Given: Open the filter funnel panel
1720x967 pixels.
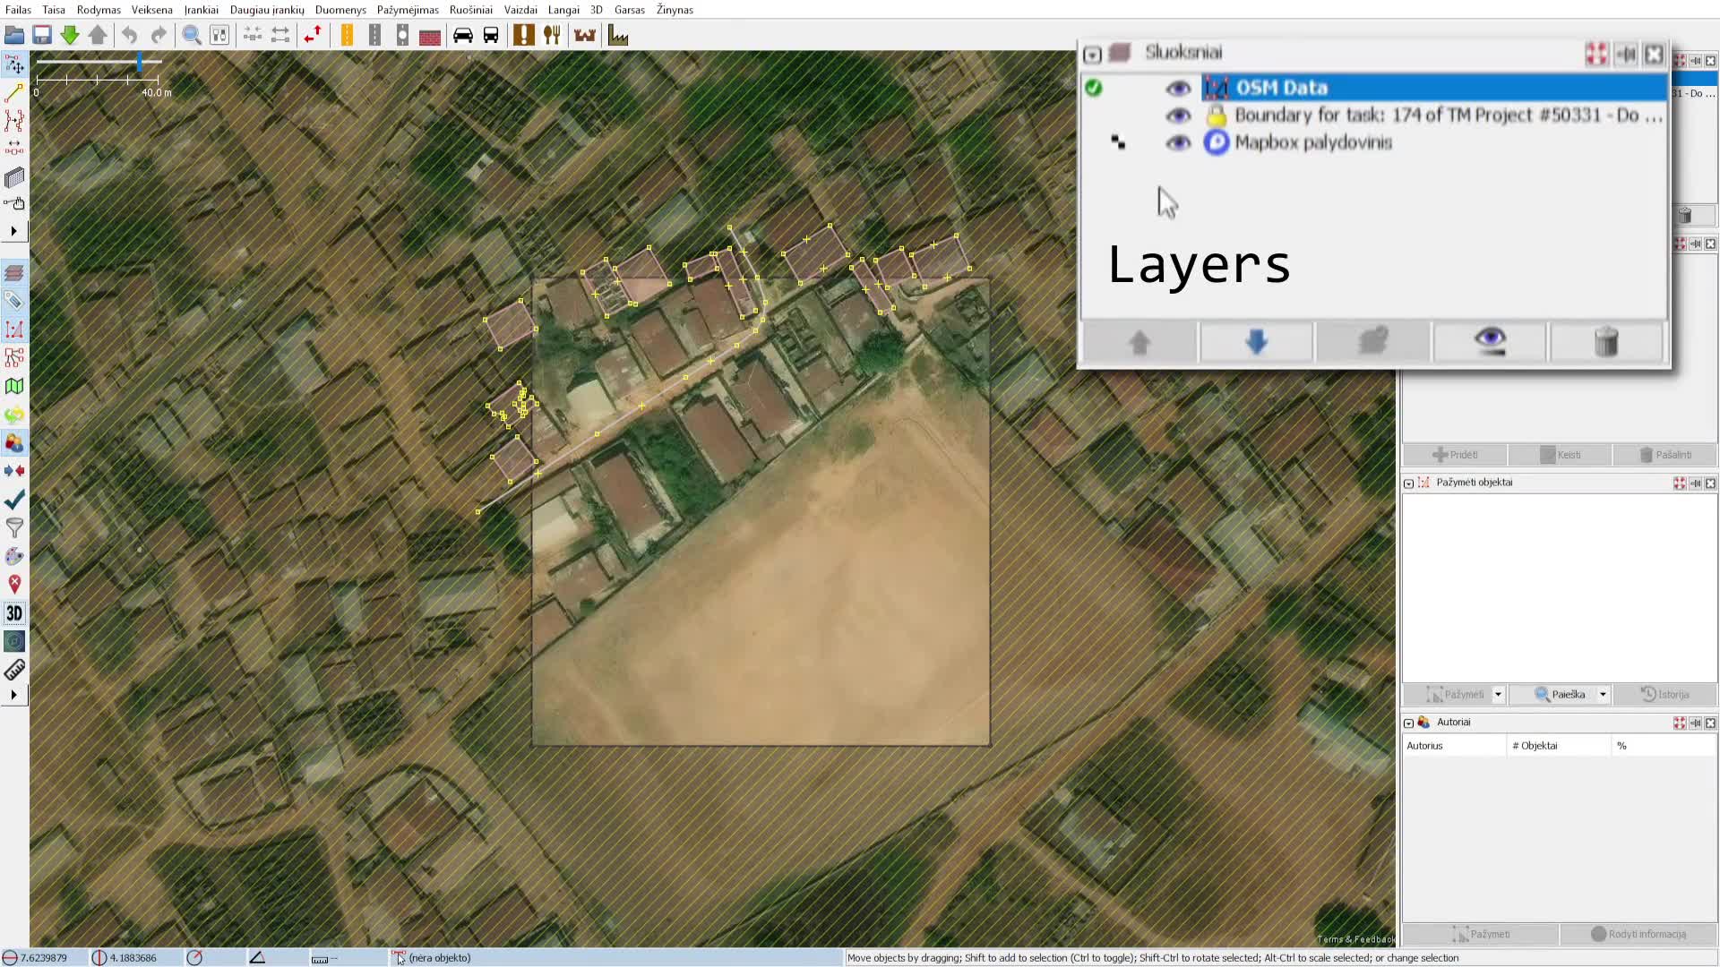Looking at the screenshot, I should click(x=14, y=528).
